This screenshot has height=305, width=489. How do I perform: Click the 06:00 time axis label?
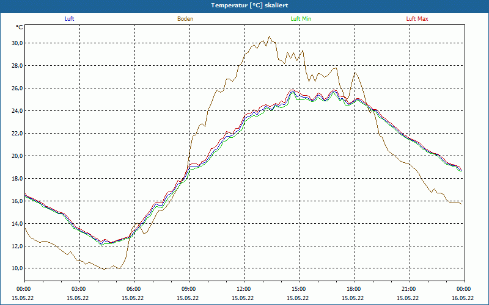coord(134,289)
